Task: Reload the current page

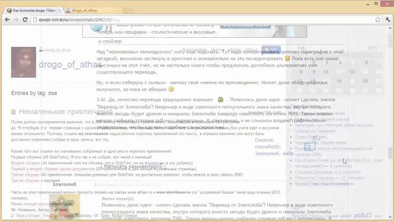Action: (25, 20)
